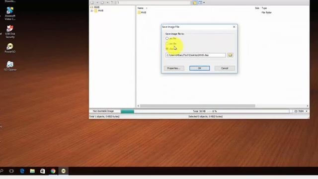The width and height of the screenshot is (318, 179).
Task: Close the Save Image File dialog
Action: pos(234,27)
